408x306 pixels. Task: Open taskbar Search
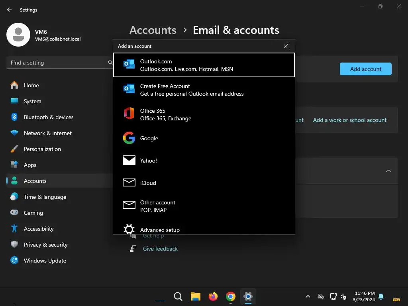(178, 296)
